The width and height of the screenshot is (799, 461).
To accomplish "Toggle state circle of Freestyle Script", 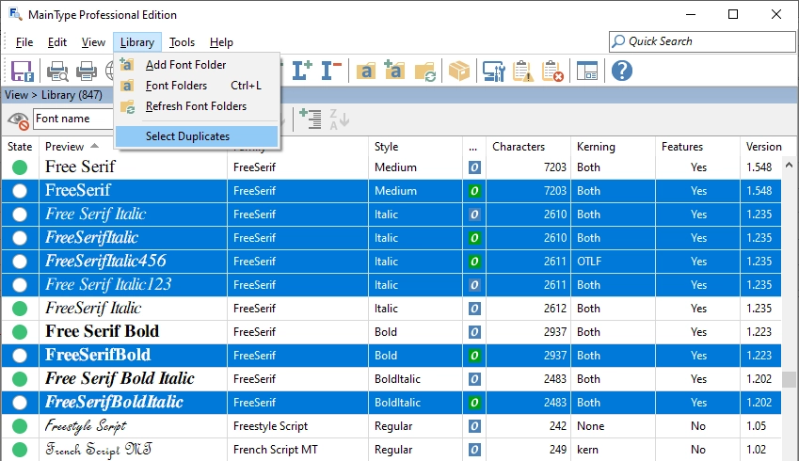I will pos(20,426).
